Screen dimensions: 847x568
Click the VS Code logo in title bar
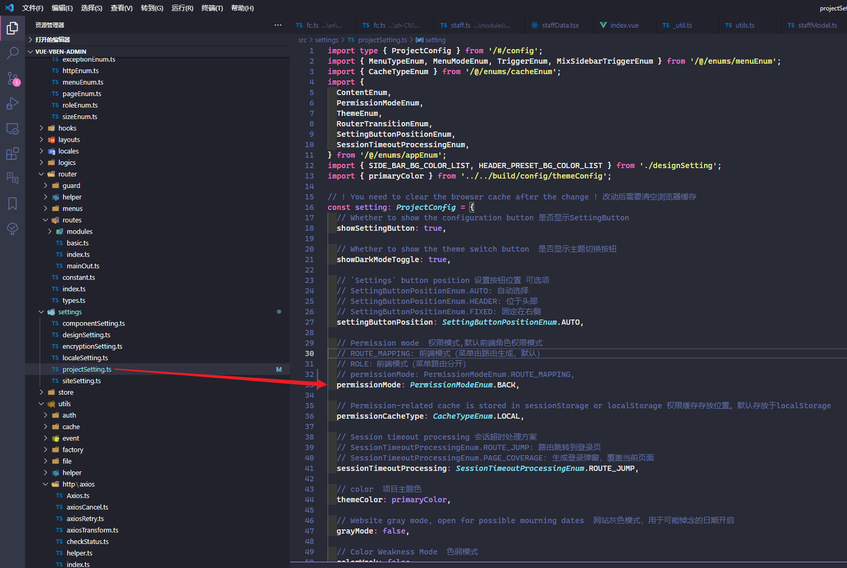tap(9, 8)
